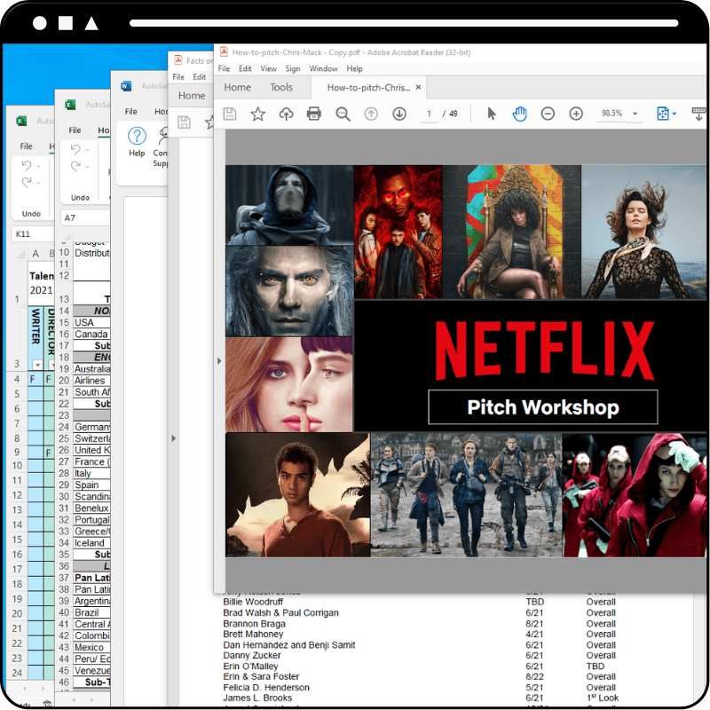
Task: Share the PDF via the cloud upload icon
Action: (x=287, y=114)
